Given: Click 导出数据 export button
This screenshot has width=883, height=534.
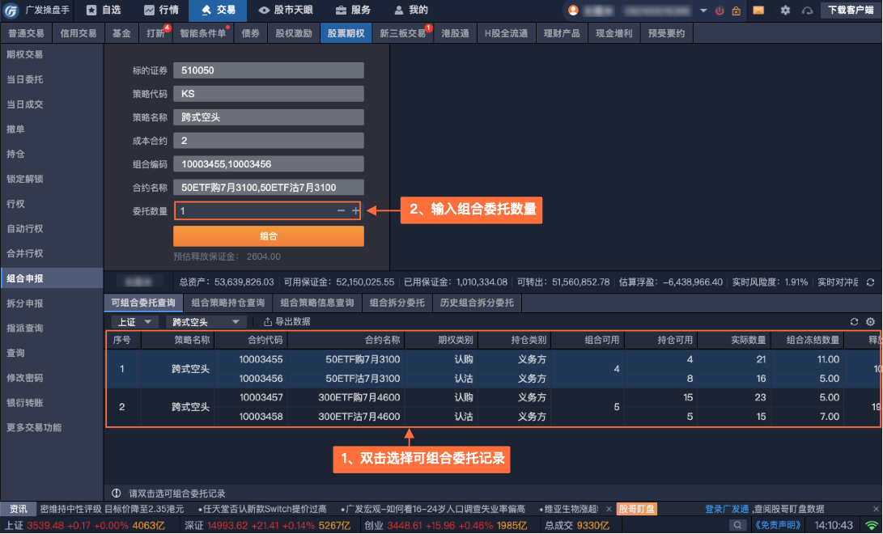Looking at the screenshot, I should (x=287, y=321).
